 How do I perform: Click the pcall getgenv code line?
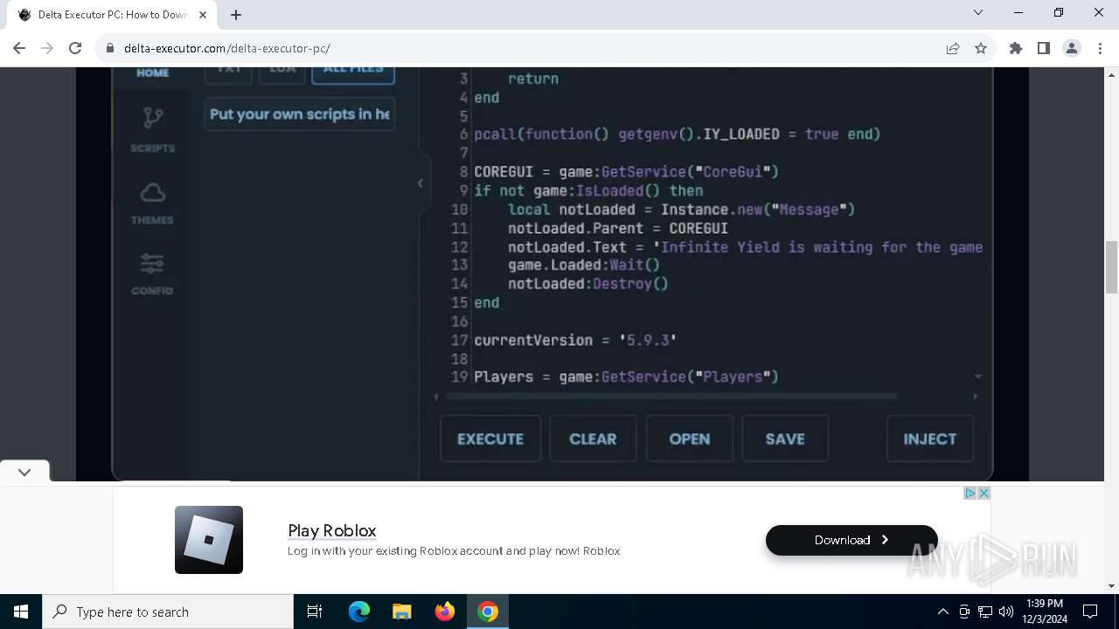click(677, 134)
